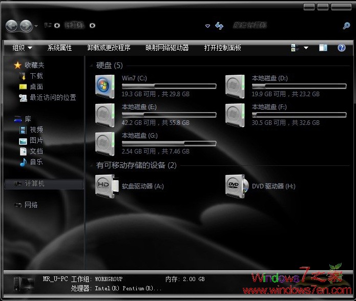Click the Win7 (C:) usage bar
The width and height of the screenshot is (356, 301).
pyautogui.click(x=169, y=86)
